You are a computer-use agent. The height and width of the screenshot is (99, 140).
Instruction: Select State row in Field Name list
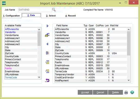(91, 47)
